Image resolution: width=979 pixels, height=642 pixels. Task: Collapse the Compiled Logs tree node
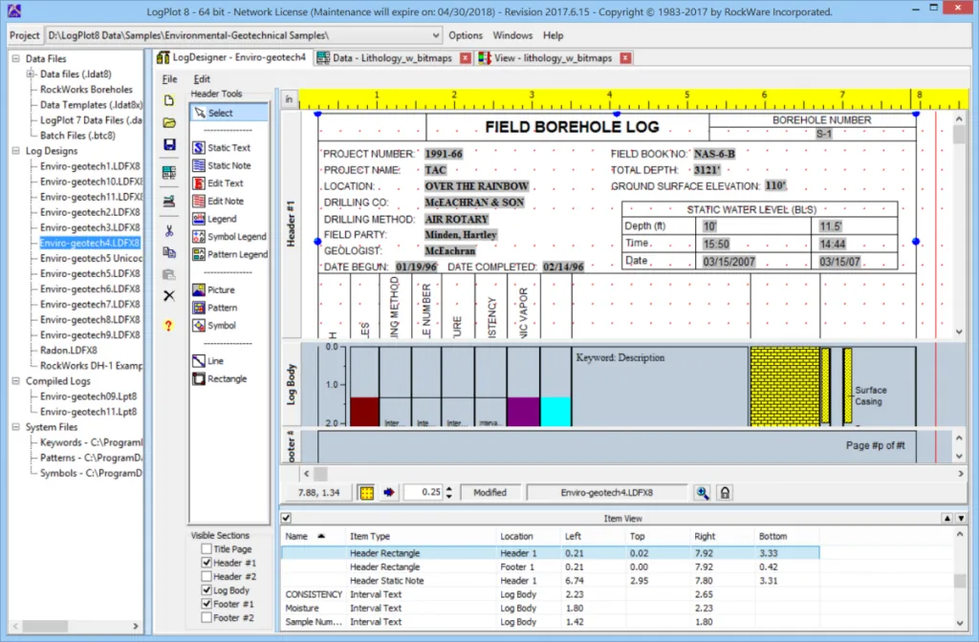click(x=15, y=381)
